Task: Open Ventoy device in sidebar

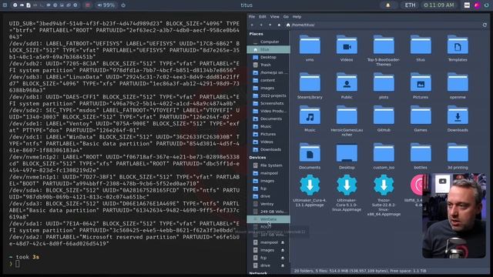Action: (268, 204)
